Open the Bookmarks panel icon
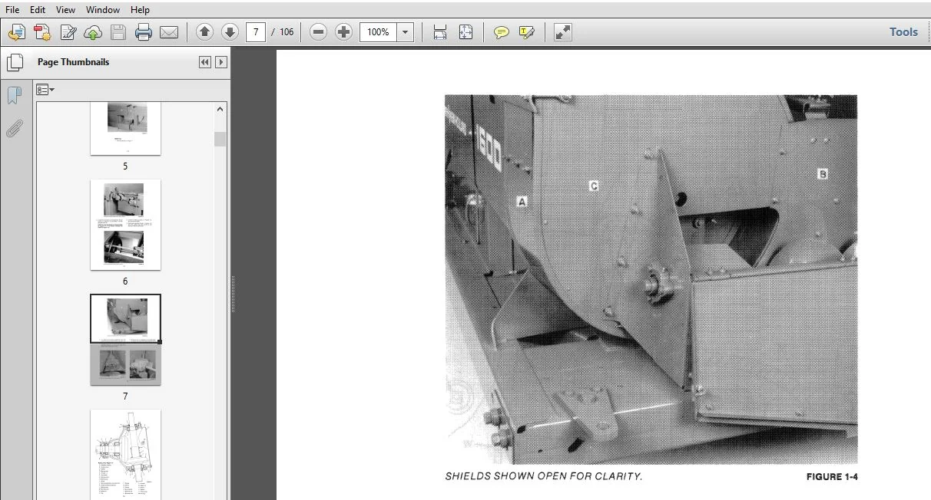 point(14,95)
